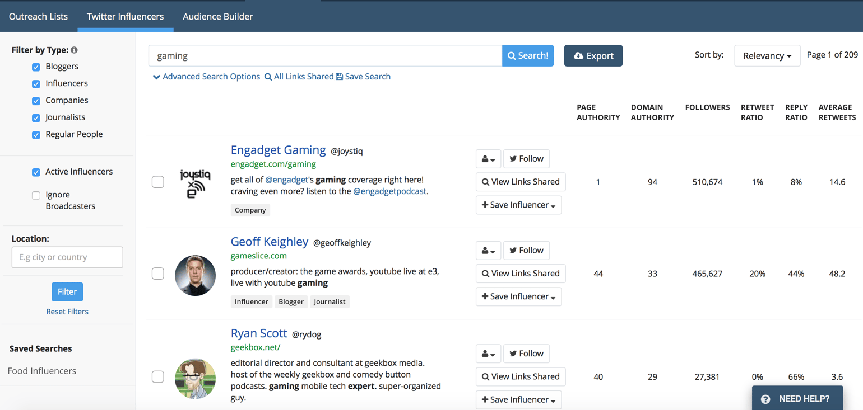Open the Outreach Lists tab
The width and height of the screenshot is (863, 410).
point(38,16)
